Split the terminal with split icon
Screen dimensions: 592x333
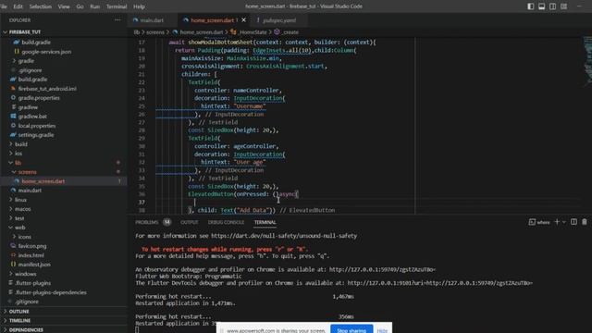click(x=573, y=222)
